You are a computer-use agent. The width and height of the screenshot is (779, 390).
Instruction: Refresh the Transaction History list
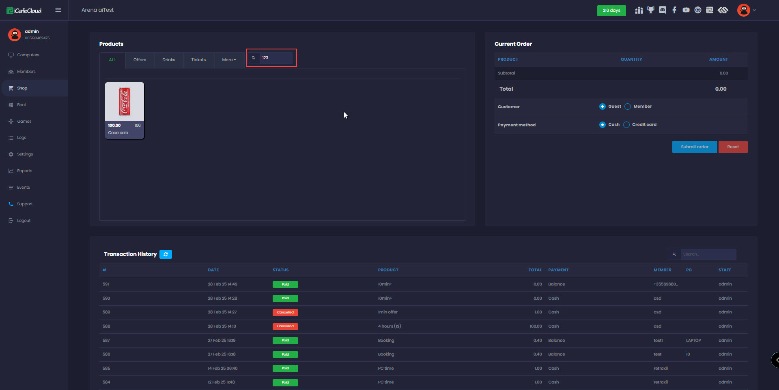click(166, 254)
